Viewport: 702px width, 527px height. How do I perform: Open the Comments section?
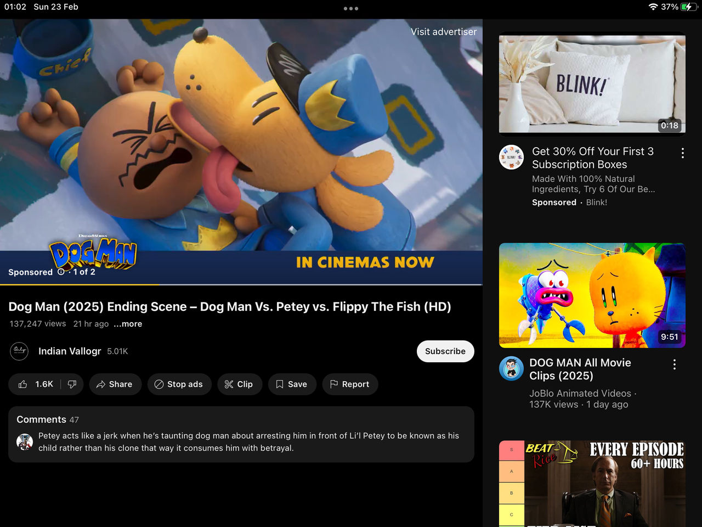coord(241,434)
